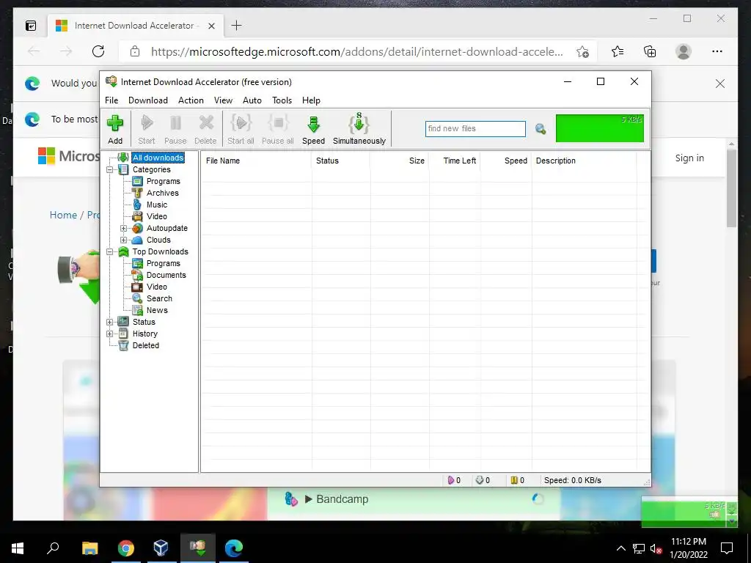Open the Speed toolbar control
Image resolution: width=751 pixels, height=563 pixels.
coord(313,129)
